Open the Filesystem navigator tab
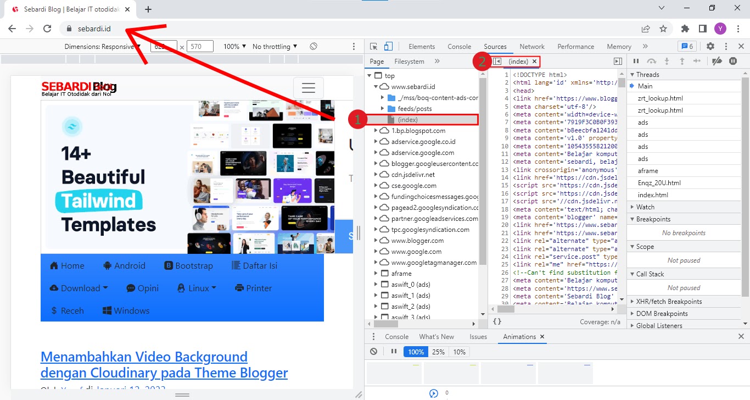 pyautogui.click(x=409, y=62)
